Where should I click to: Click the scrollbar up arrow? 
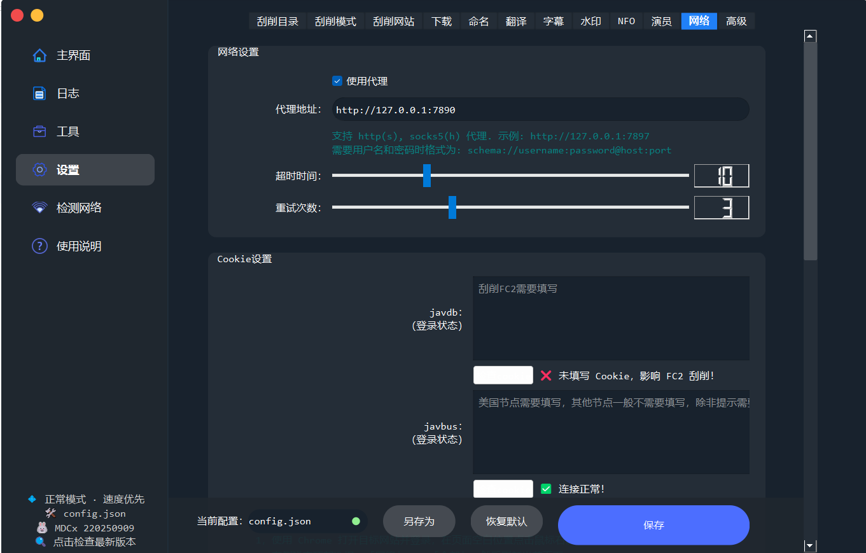click(x=810, y=36)
